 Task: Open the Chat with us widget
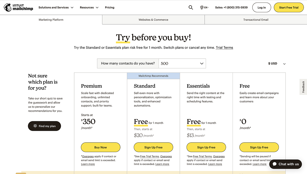coord(285,164)
